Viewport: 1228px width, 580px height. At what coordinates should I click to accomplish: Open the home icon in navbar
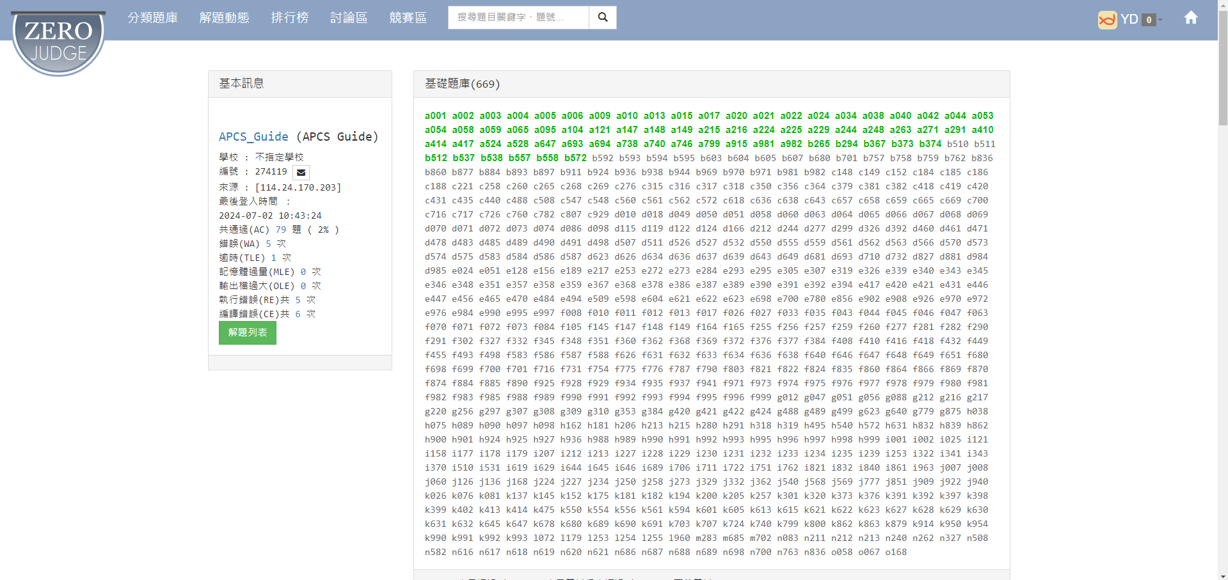click(1190, 18)
